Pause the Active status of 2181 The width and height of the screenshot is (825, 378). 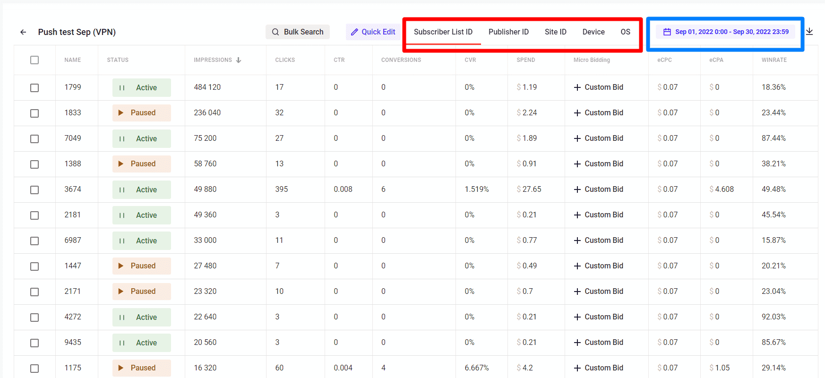pyautogui.click(x=142, y=215)
